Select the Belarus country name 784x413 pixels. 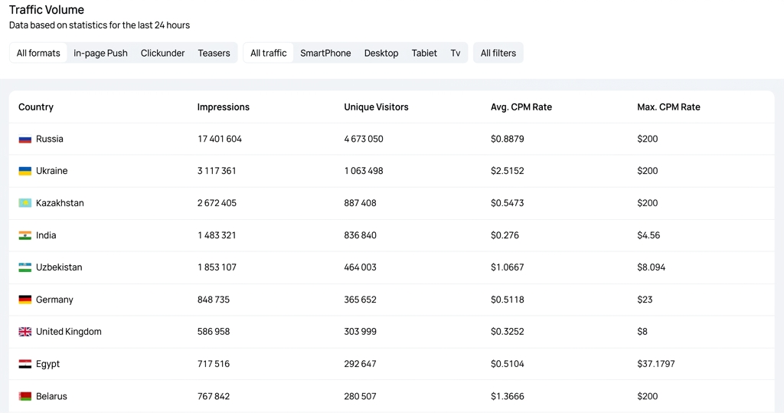[x=51, y=396]
